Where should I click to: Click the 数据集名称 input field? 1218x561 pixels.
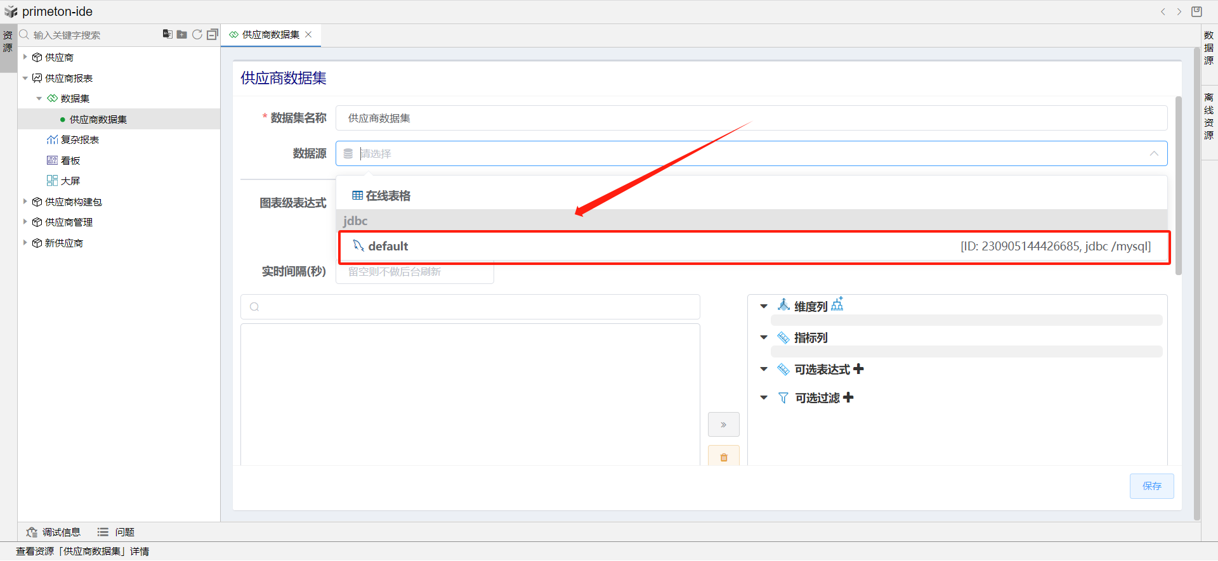tap(751, 119)
